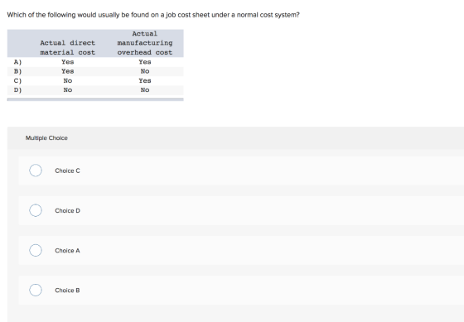Click the question text about job cost sheet

(153, 15)
